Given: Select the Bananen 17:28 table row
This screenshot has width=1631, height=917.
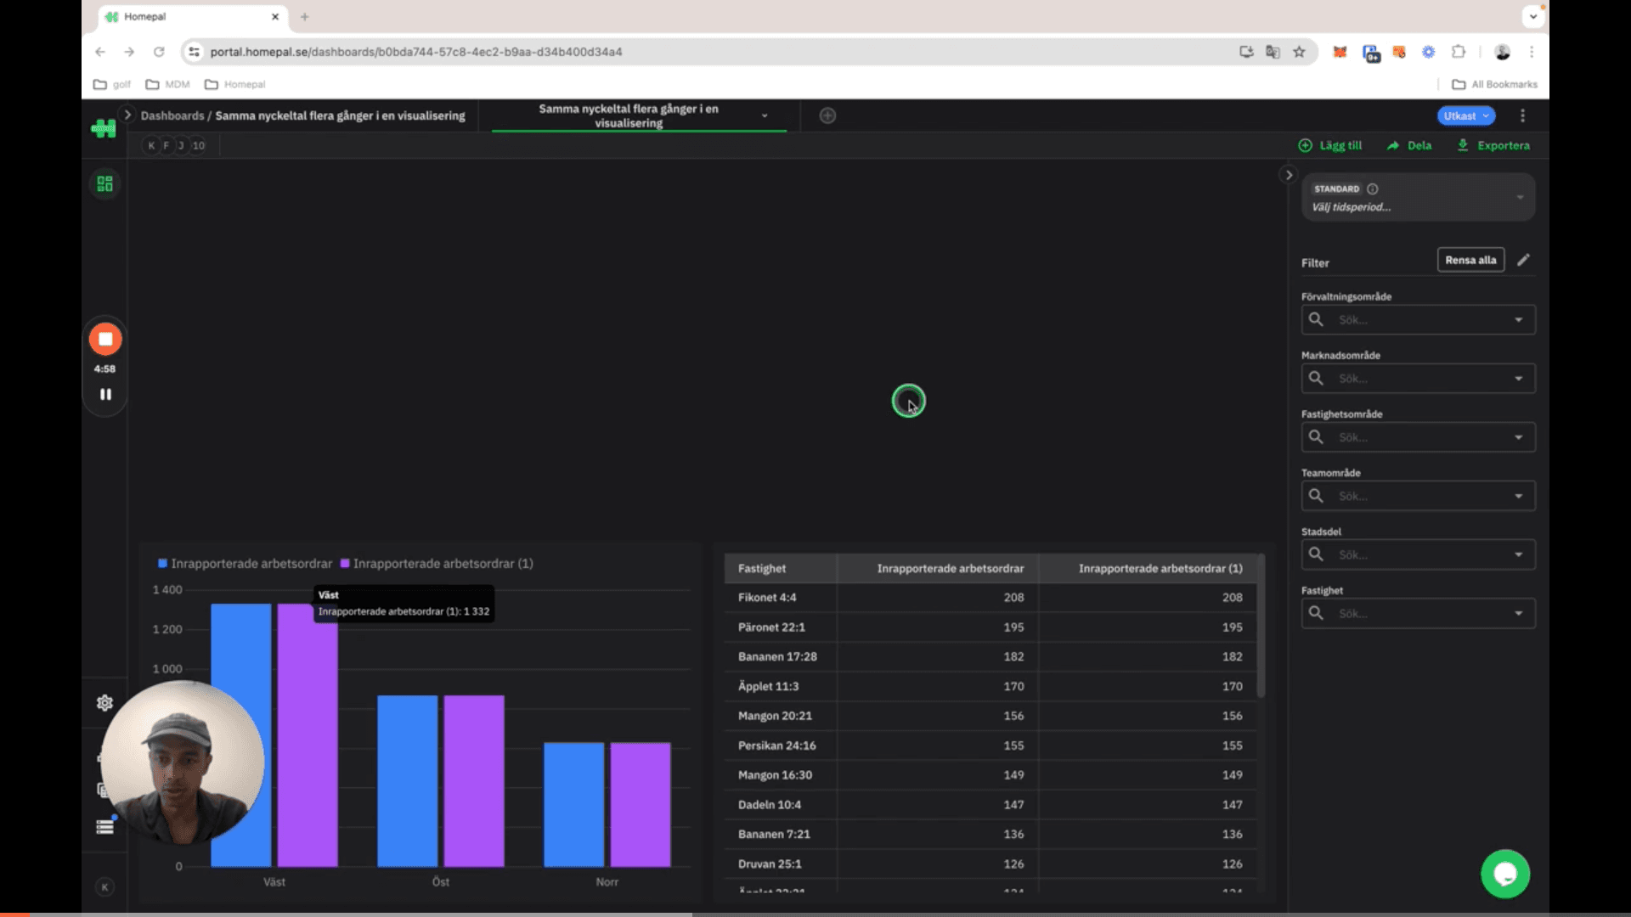Looking at the screenshot, I should pyautogui.click(x=990, y=657).
